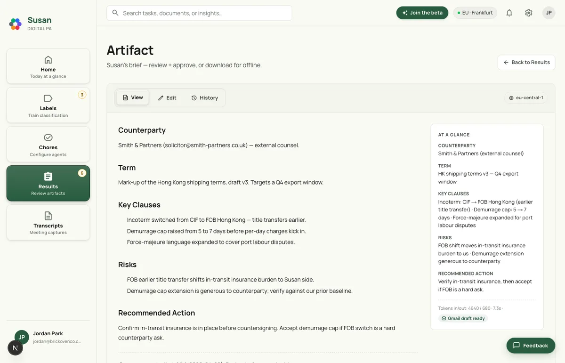Open the Transcripts section
This screenshot has height=363, width=565.
(48, 222)
